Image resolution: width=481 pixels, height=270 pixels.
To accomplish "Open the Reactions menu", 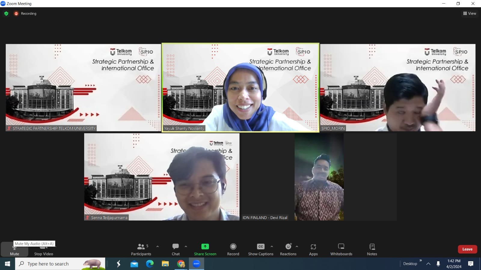I will [x=288, y=249].
